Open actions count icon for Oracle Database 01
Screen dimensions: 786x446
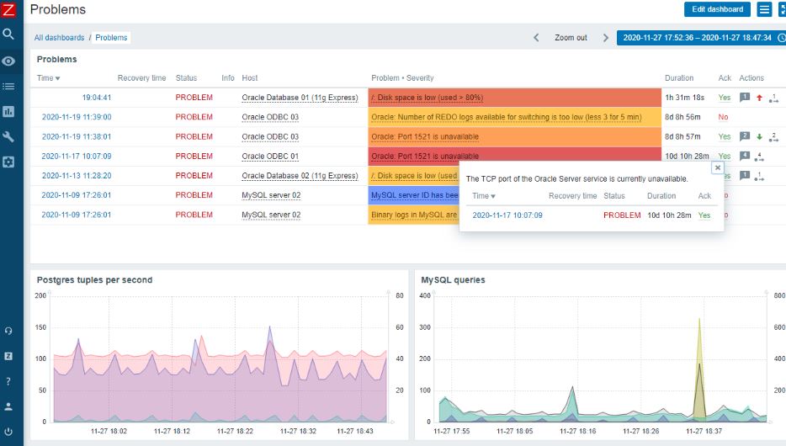point(773,98)
